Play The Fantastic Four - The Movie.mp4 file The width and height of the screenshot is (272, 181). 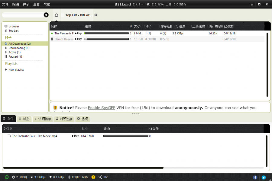pos(75,136)
